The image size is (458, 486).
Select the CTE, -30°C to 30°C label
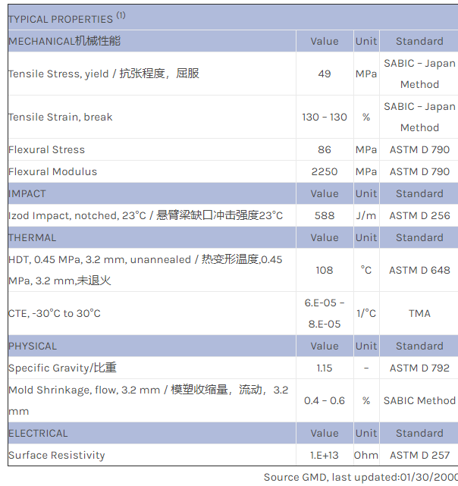pyautogui.click(x=55, y=313)
